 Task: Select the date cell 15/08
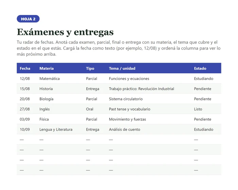click(x=25, y=89)
